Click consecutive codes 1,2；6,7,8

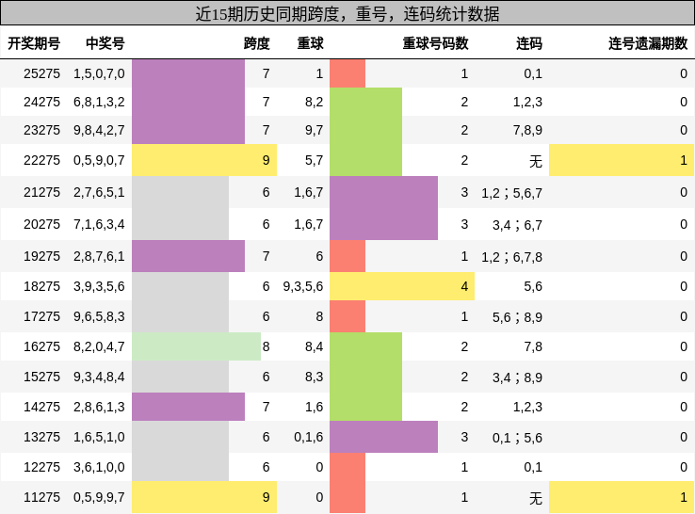pos(512,257)
